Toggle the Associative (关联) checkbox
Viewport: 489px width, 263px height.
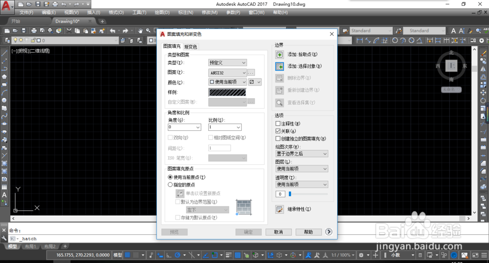(278, 131)
